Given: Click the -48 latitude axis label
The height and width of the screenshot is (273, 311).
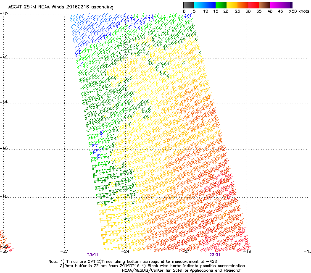Looking at the screenshot, I should tap(4, 196).
